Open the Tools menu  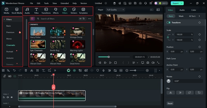click(x=46, y=3)
